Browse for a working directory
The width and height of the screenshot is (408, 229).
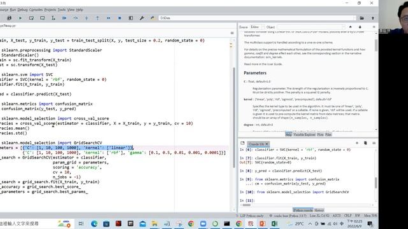point(361,18)
